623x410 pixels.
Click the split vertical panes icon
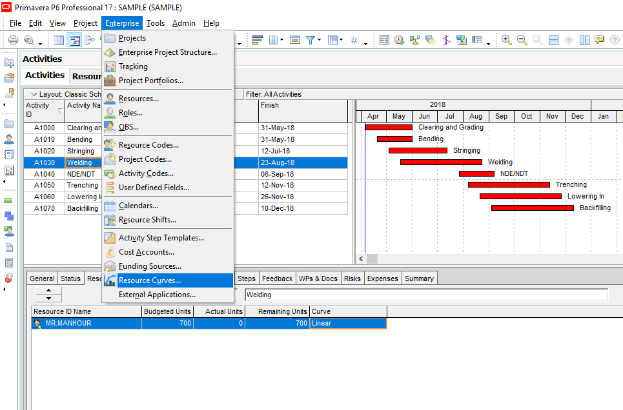[584, 40]
